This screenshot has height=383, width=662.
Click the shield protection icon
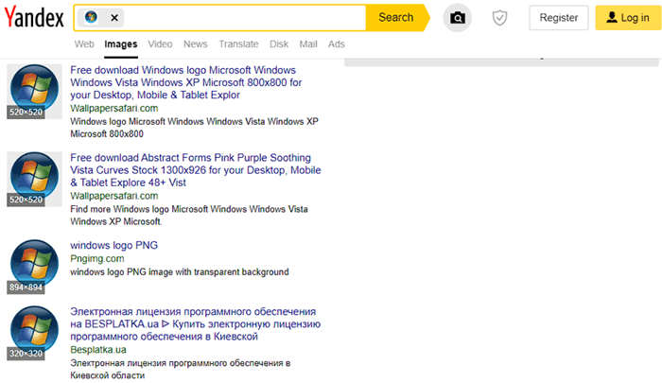point(501,18)
